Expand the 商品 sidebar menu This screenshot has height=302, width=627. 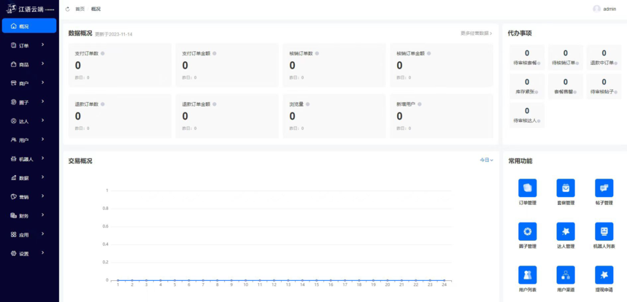pos(29,64)
